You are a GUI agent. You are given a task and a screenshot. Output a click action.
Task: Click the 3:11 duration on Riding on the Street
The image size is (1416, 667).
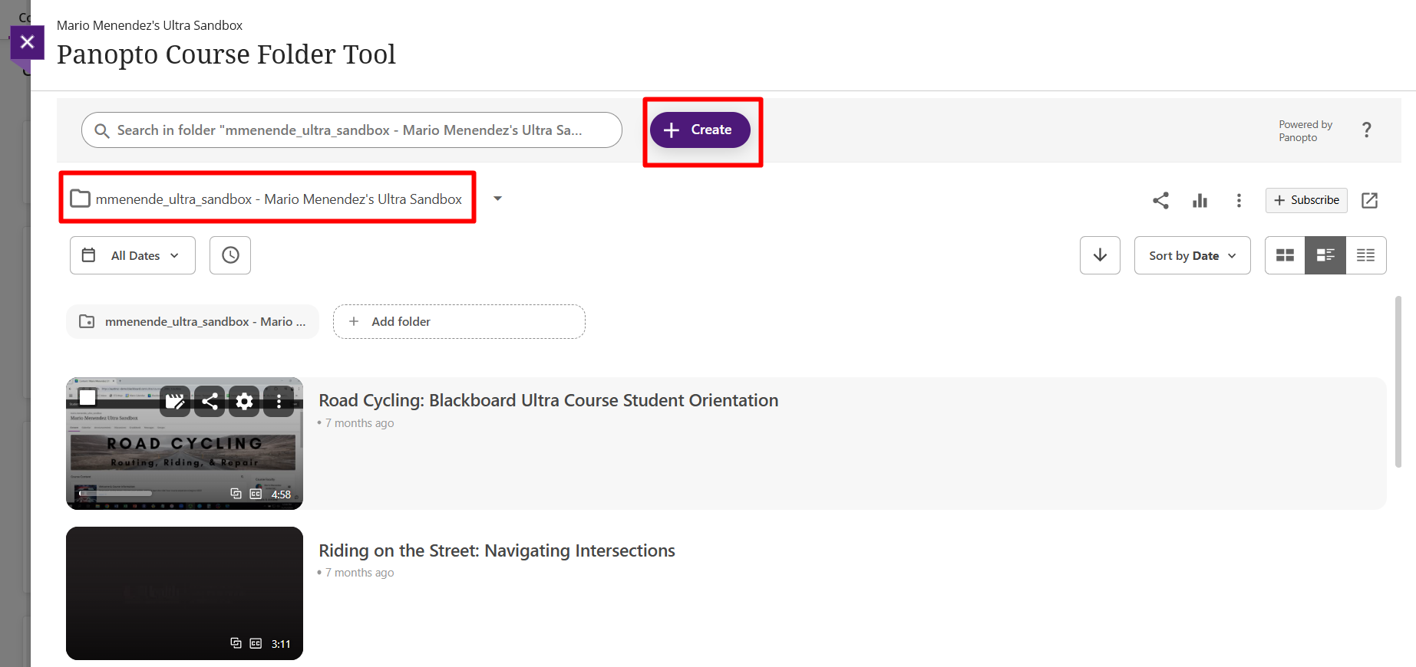[281, 644]
